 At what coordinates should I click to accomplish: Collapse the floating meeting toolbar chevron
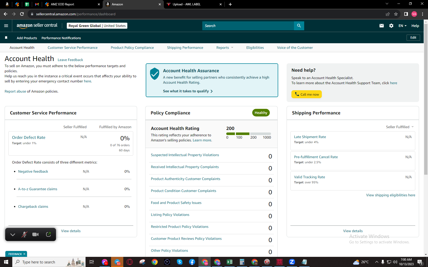click(13, 234)
